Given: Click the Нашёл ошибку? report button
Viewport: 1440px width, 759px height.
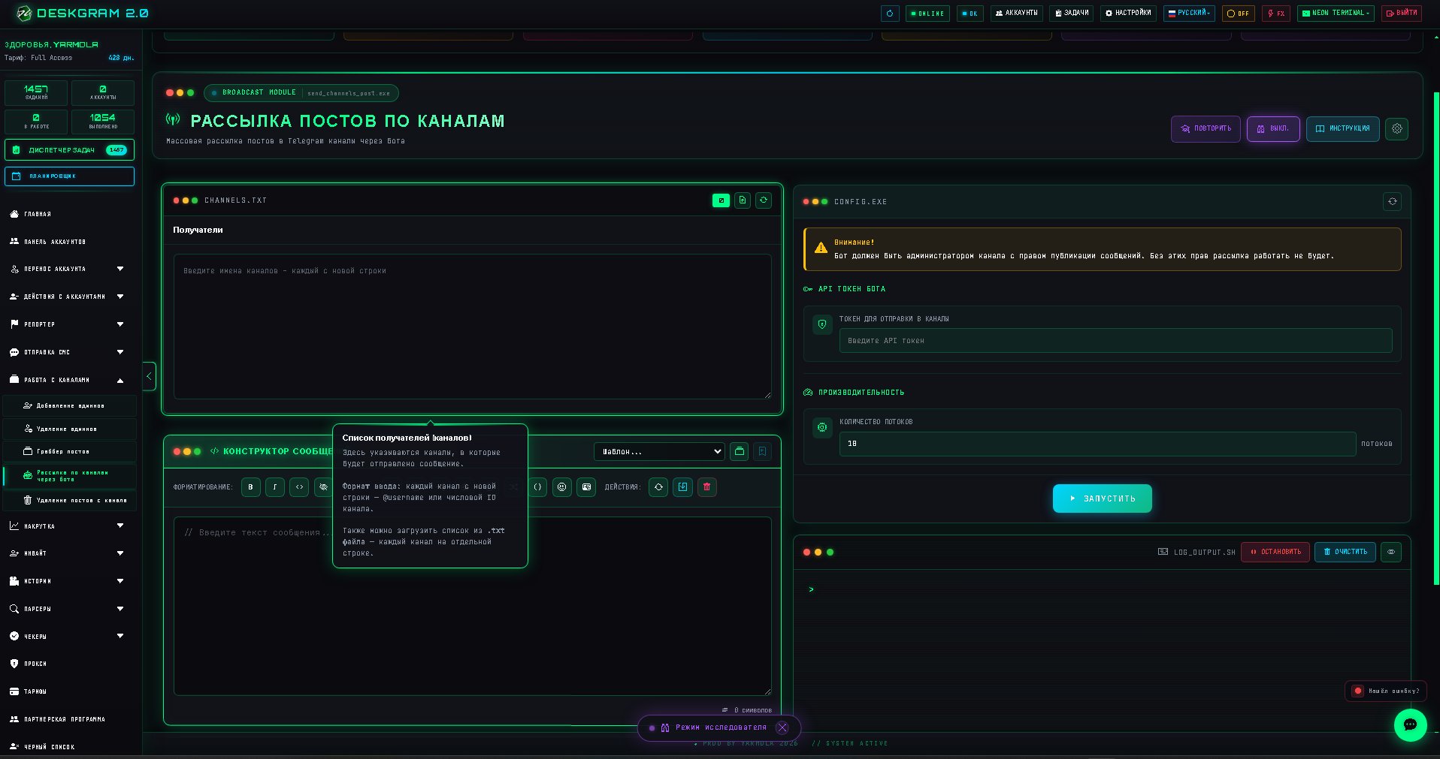Looking at the screenshot, I should point(1387,691).
